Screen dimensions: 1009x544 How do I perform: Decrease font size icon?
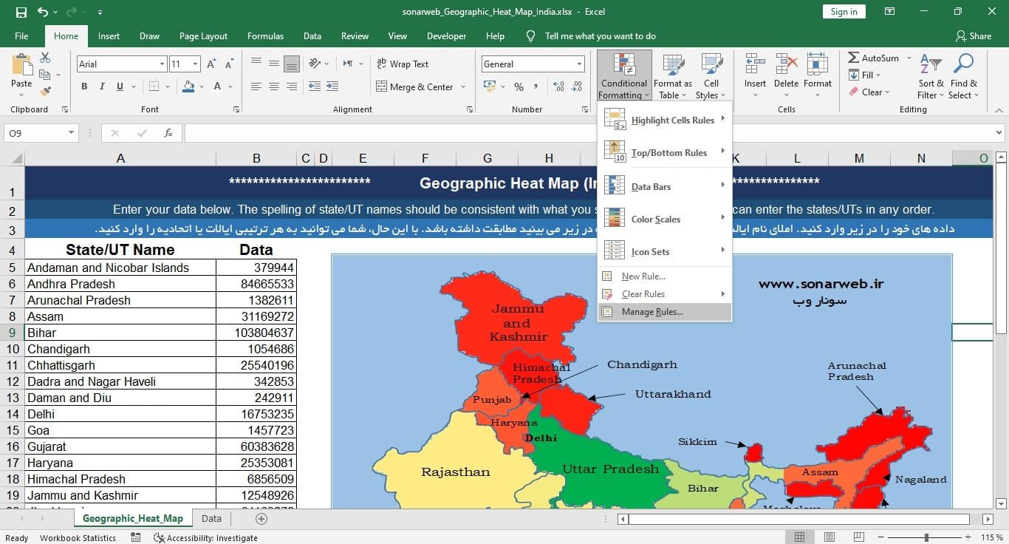pos(228,64)
